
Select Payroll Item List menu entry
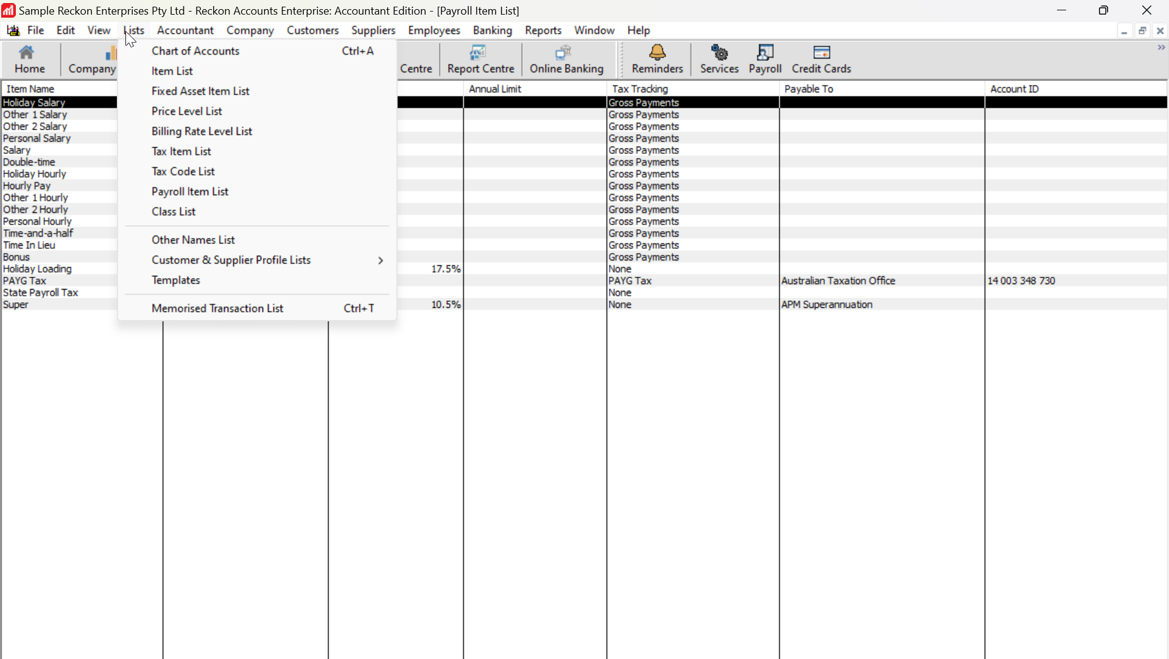257,192
